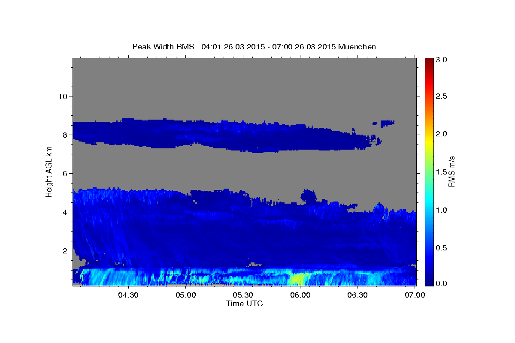Click the 06:00 time tick label

pos(300,295)
